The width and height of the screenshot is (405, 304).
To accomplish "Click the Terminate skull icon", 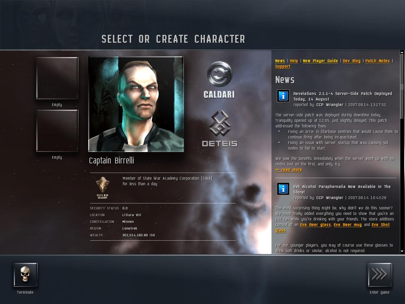I will point(25,275).
